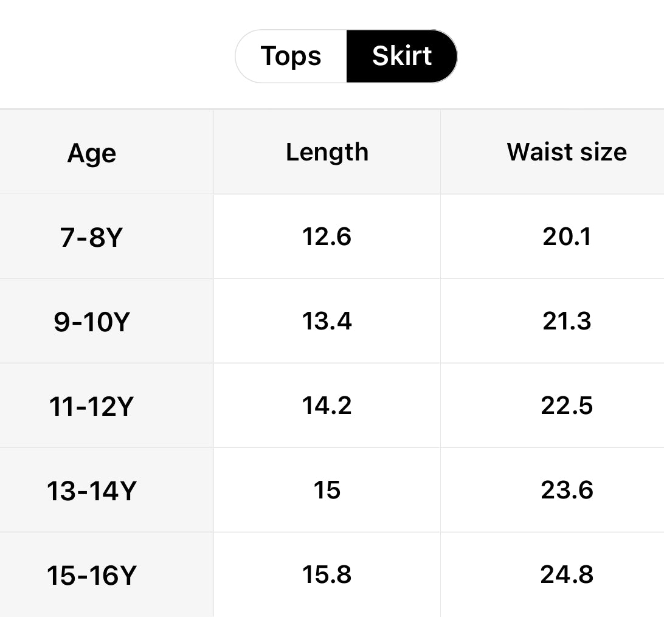Switch to the Tops tab
Screen dimensions: 664x617
pos(291,57)
